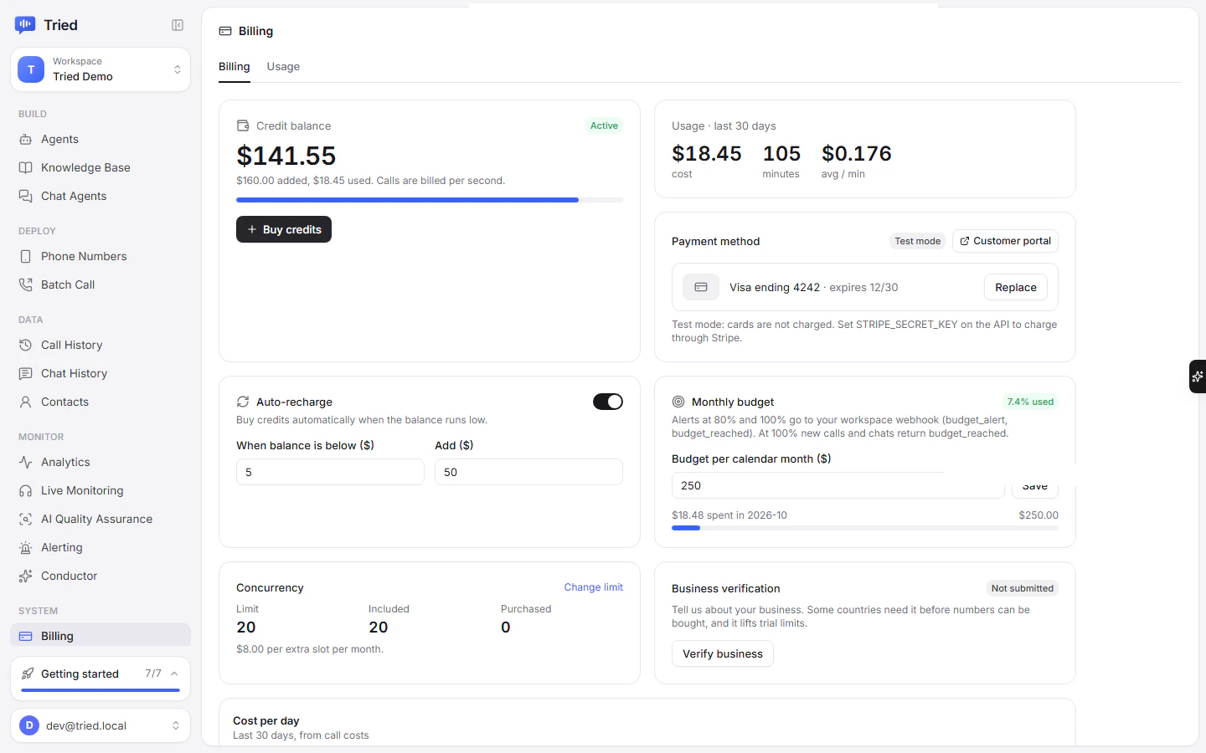The width and height of the screenshot is (1206, 753).
Task: Replace the Visa payment method
Action: coord(1016,287)
